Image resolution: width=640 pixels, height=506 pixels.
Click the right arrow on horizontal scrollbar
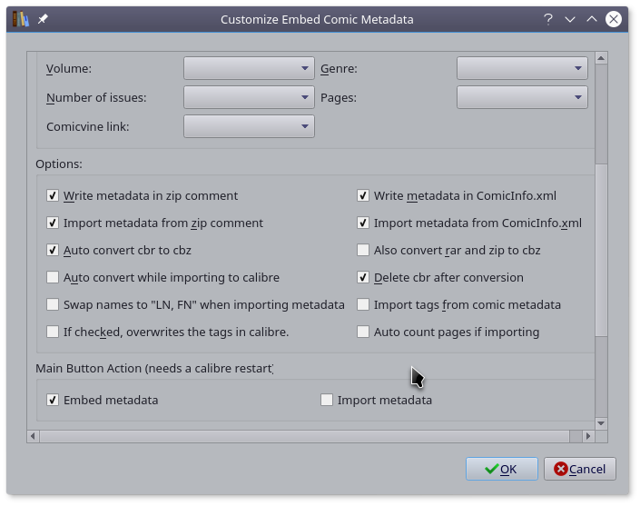(x=588, y=436)
